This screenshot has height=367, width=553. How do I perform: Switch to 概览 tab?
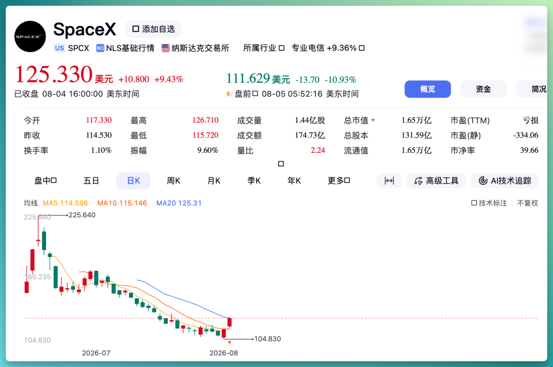point(428,89)
